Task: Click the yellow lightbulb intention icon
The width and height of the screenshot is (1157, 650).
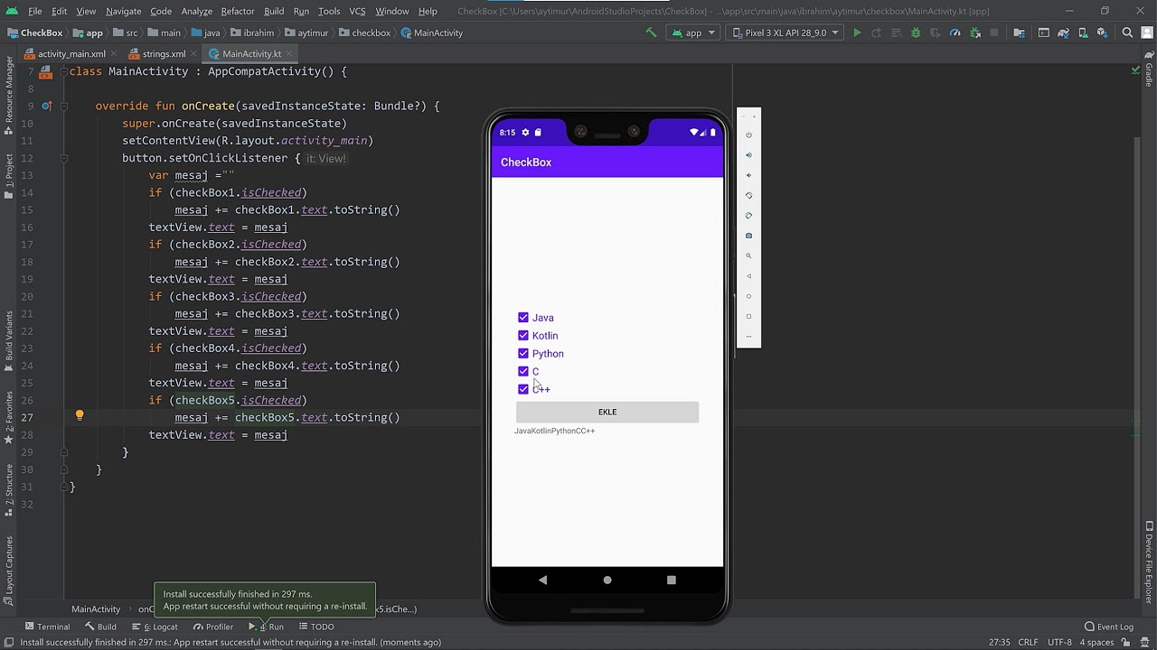Action: pos(80,416)
